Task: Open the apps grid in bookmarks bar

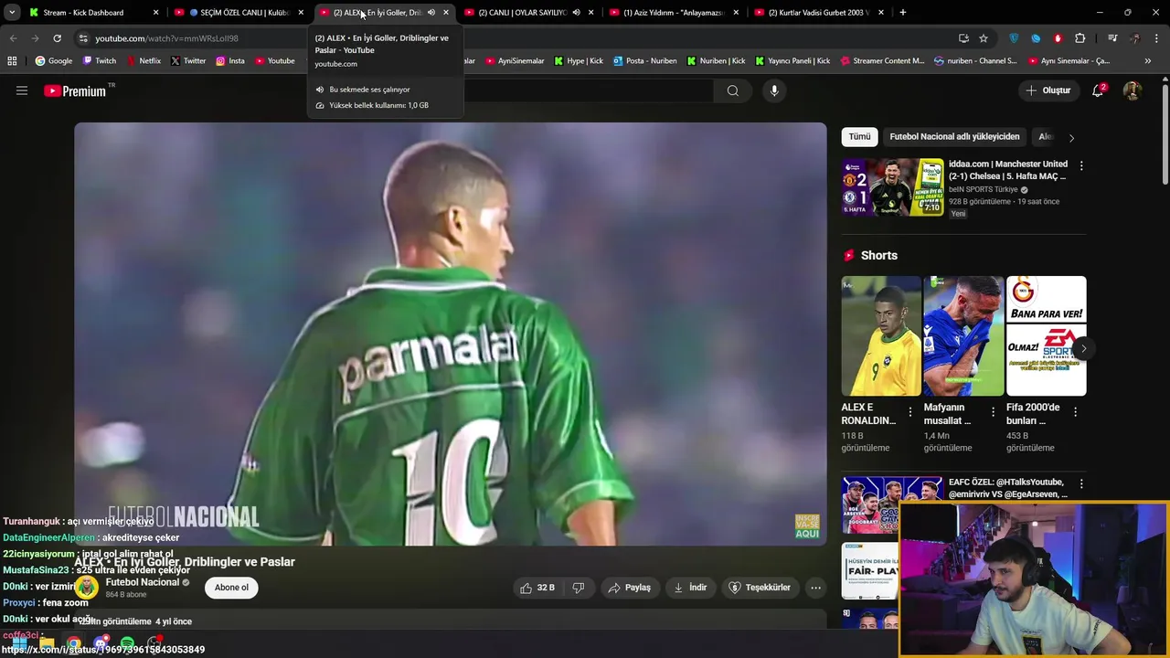Action: tap(12, 61)
